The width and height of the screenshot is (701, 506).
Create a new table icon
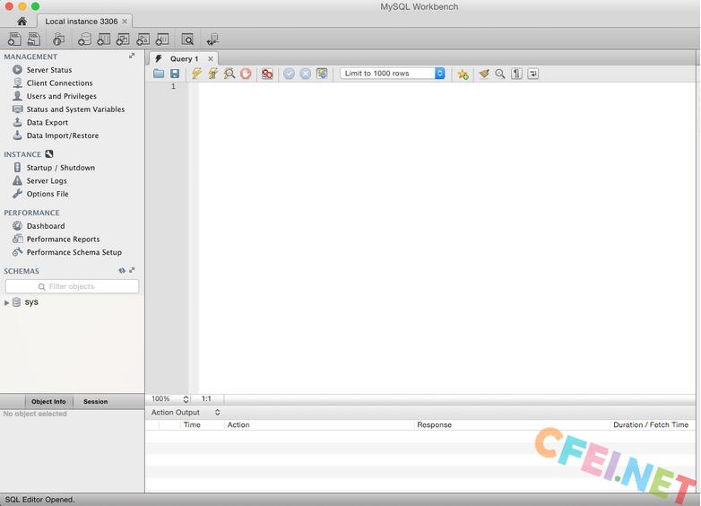point(104,39)
